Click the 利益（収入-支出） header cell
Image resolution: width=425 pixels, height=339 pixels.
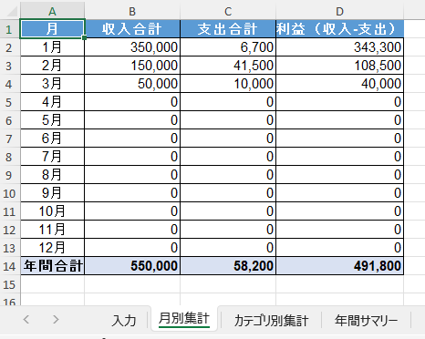[x=340, y=29]
